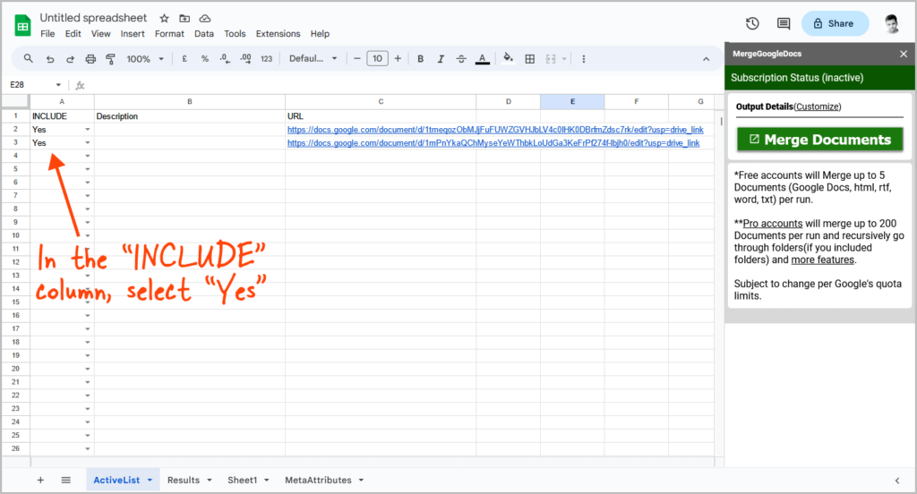Open the Help menu
917x494 pixels.
320,34
